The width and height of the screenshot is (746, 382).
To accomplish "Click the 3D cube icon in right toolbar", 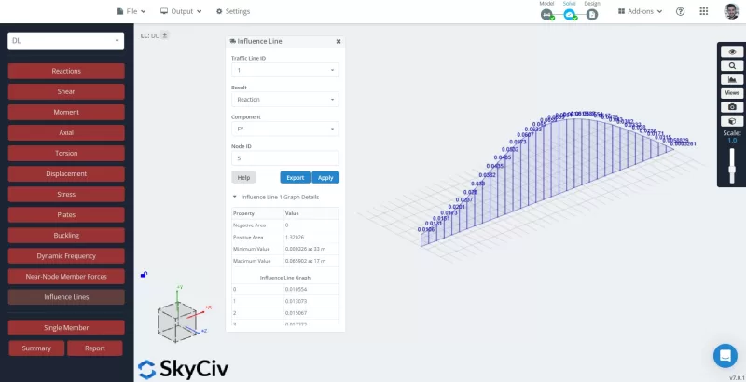I will pos(732,121).
